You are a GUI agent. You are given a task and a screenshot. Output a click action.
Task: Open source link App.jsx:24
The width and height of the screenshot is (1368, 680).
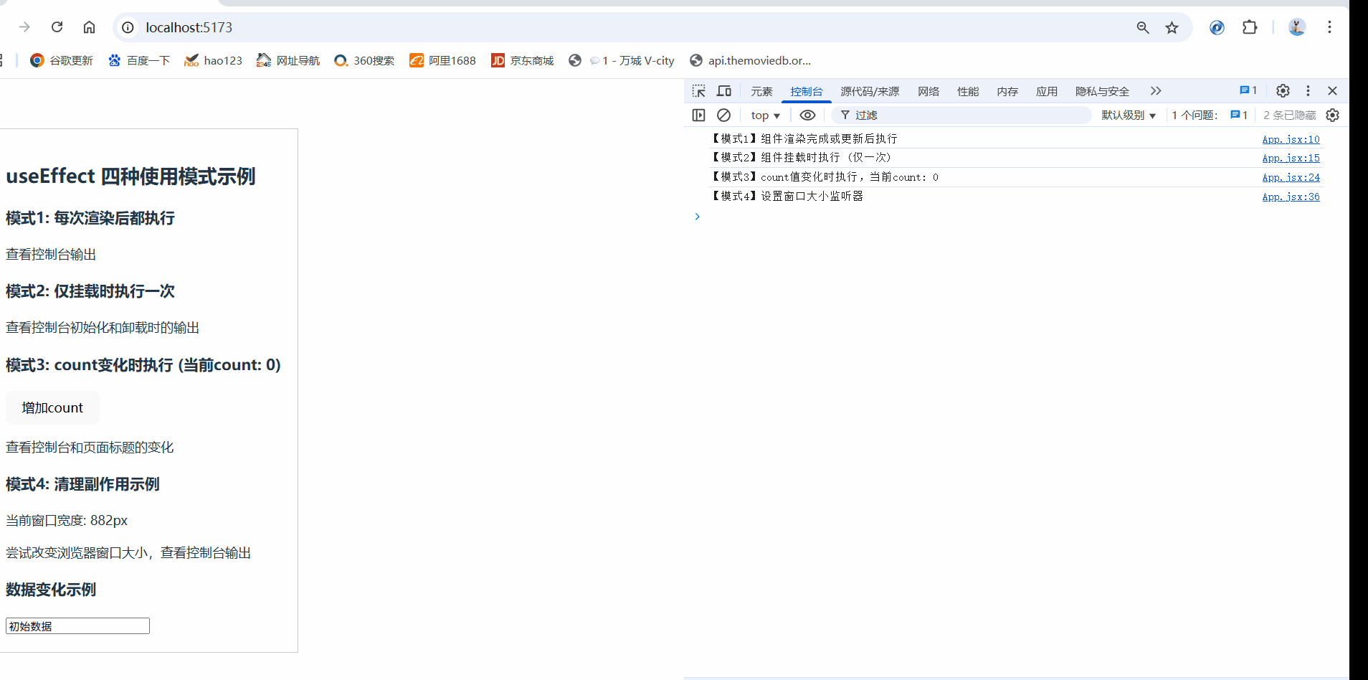pos(1291,177)
